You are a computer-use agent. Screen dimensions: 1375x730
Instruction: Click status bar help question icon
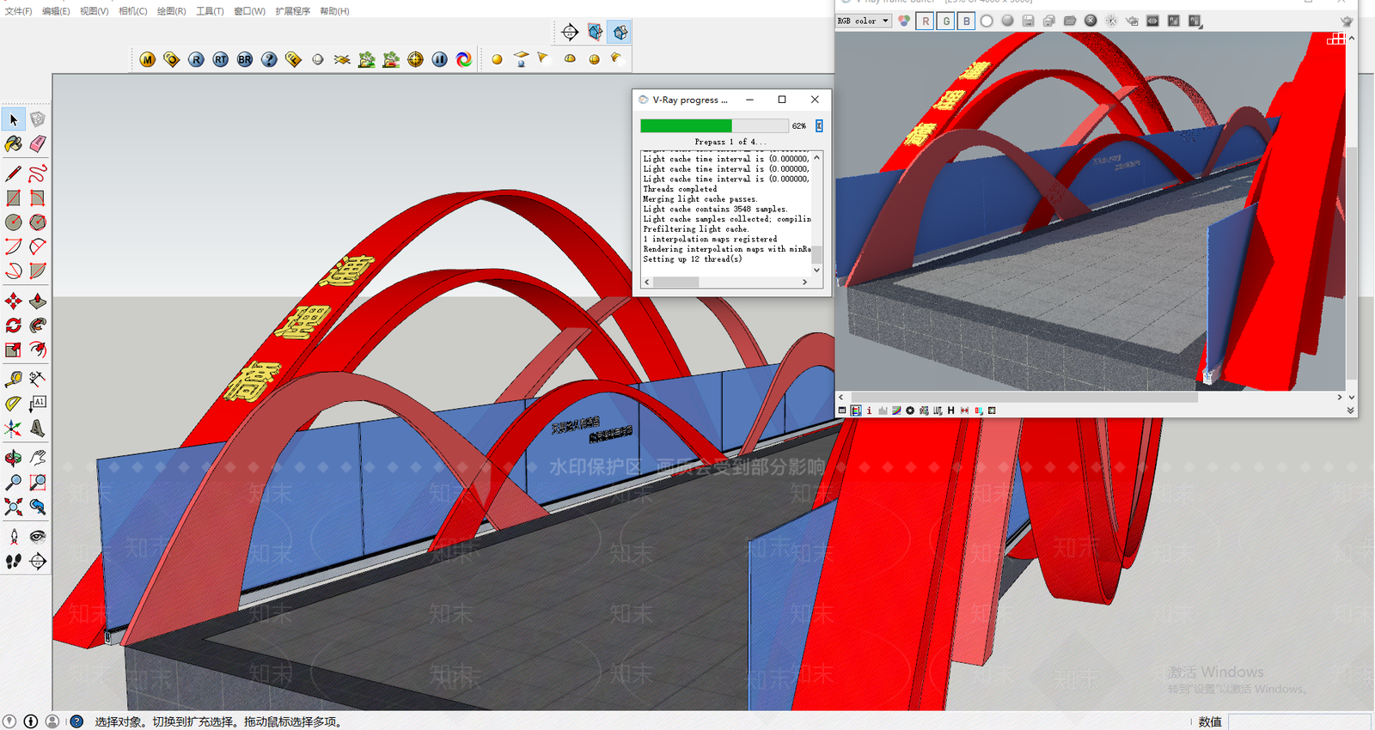(76, 721)
